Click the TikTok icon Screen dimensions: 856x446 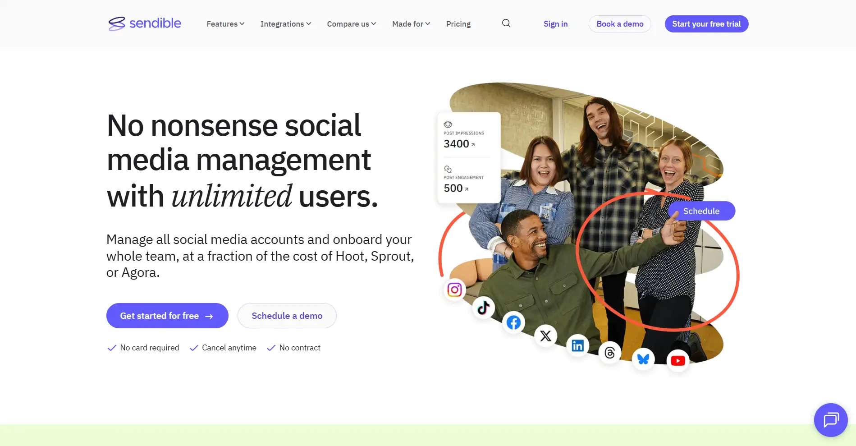click(484, 308)
